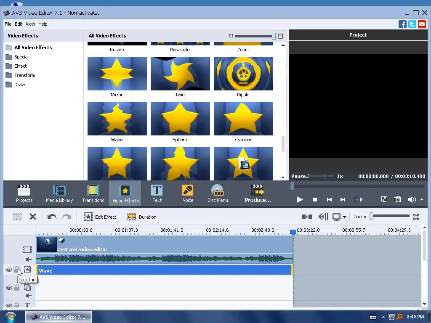431x323 pixels.
Task: Open the Voice recording section
Action: click(188, 193)
